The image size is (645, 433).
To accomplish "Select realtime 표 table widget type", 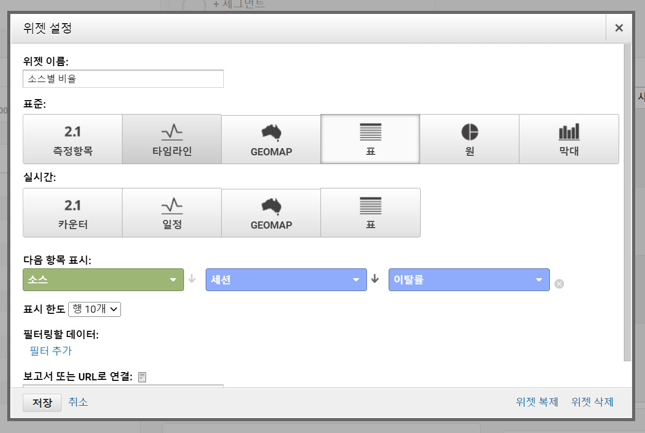I will pyautogui.click(x=371, y=213).
